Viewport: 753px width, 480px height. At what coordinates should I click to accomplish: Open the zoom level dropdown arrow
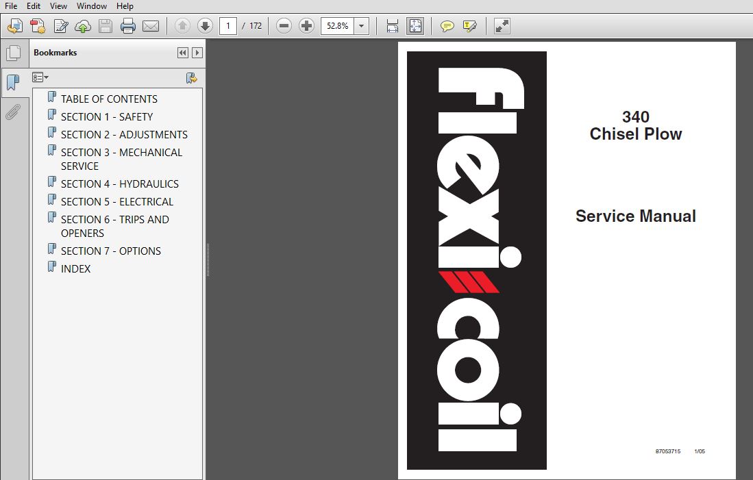tap(362, 26)
